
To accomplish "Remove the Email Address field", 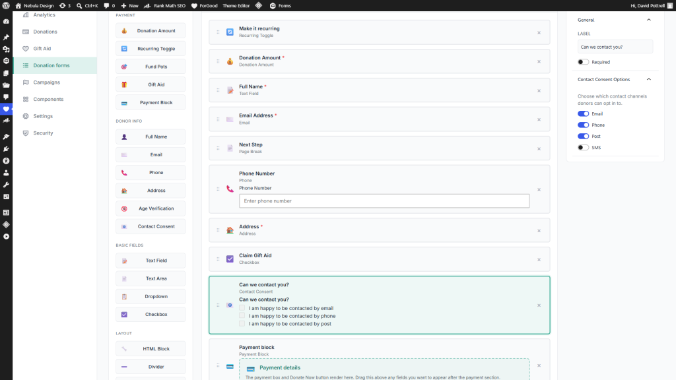I will 539,120.
